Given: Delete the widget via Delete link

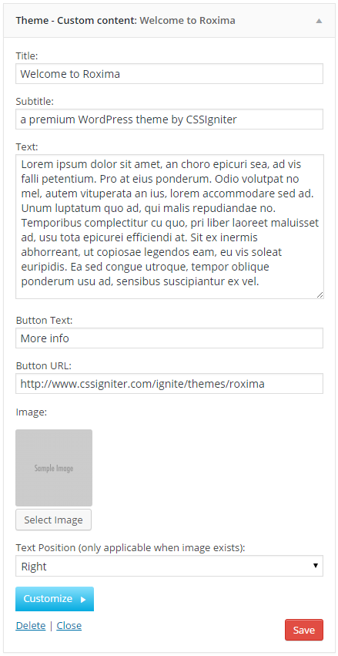Looking at the screenshot, I should pyautogui.click(x=31, y=625).
